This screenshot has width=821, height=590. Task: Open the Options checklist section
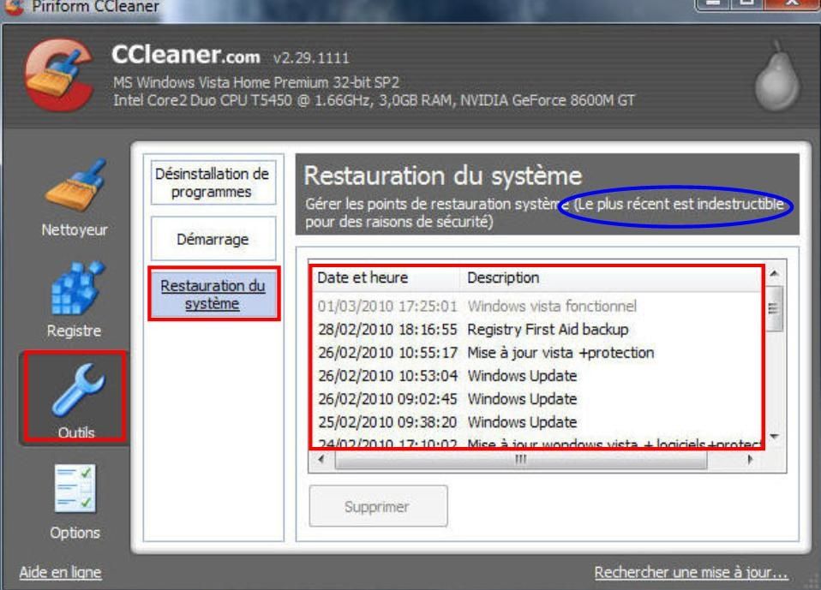[x=75, y=503]
